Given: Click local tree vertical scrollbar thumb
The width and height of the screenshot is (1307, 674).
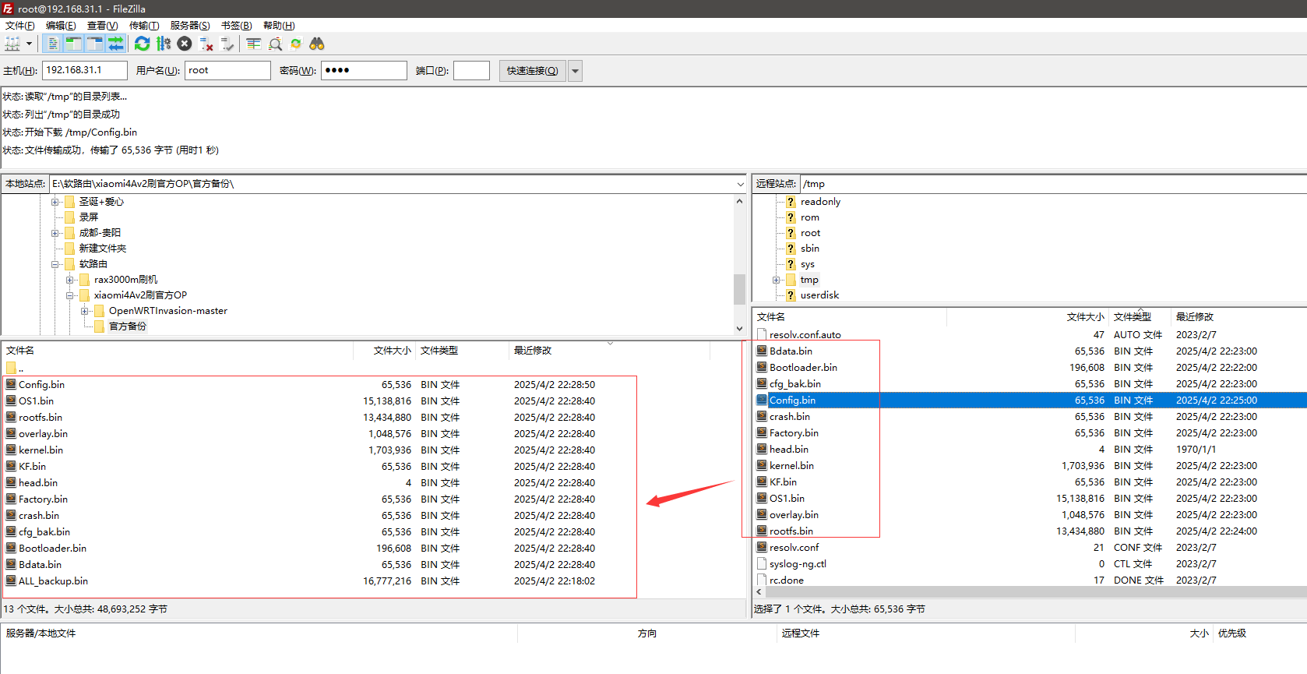Looking at the screenshot, I should coord(739,288).
